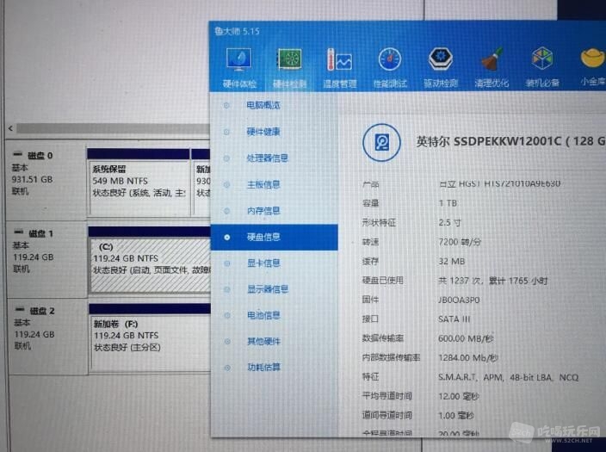Click the bullet icon beside 其他硬件

(x=227, y=342)
